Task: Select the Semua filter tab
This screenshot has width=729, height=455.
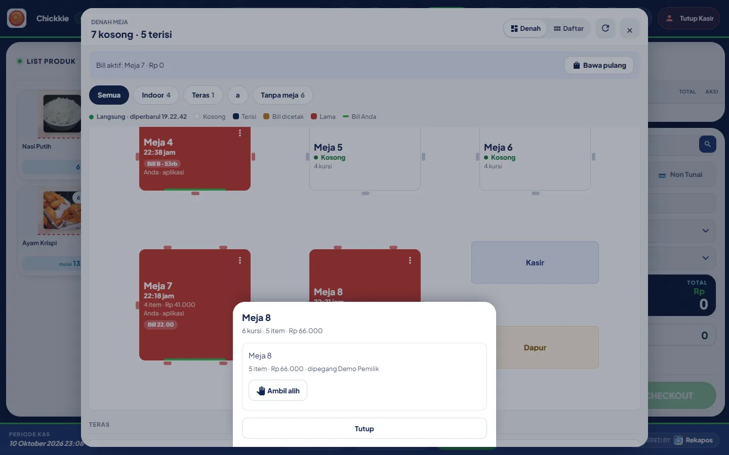Action: (109, 95)
